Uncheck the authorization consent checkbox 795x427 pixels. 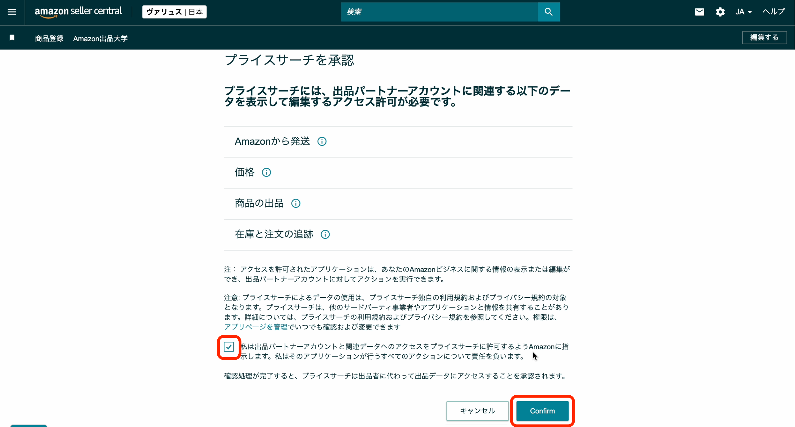pos(229,347)
